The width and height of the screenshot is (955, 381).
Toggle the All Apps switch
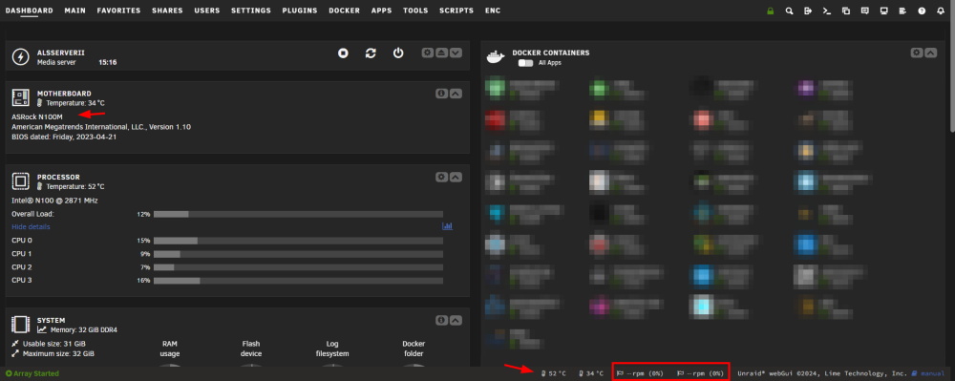pyautogui.click(x=525, y=63)
